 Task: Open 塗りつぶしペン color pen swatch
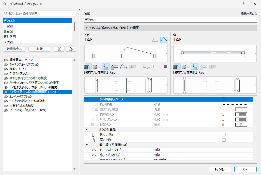(x=241, y=119)
